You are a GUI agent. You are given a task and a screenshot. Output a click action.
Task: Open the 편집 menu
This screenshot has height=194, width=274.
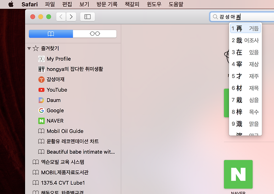tap(67, 4)
